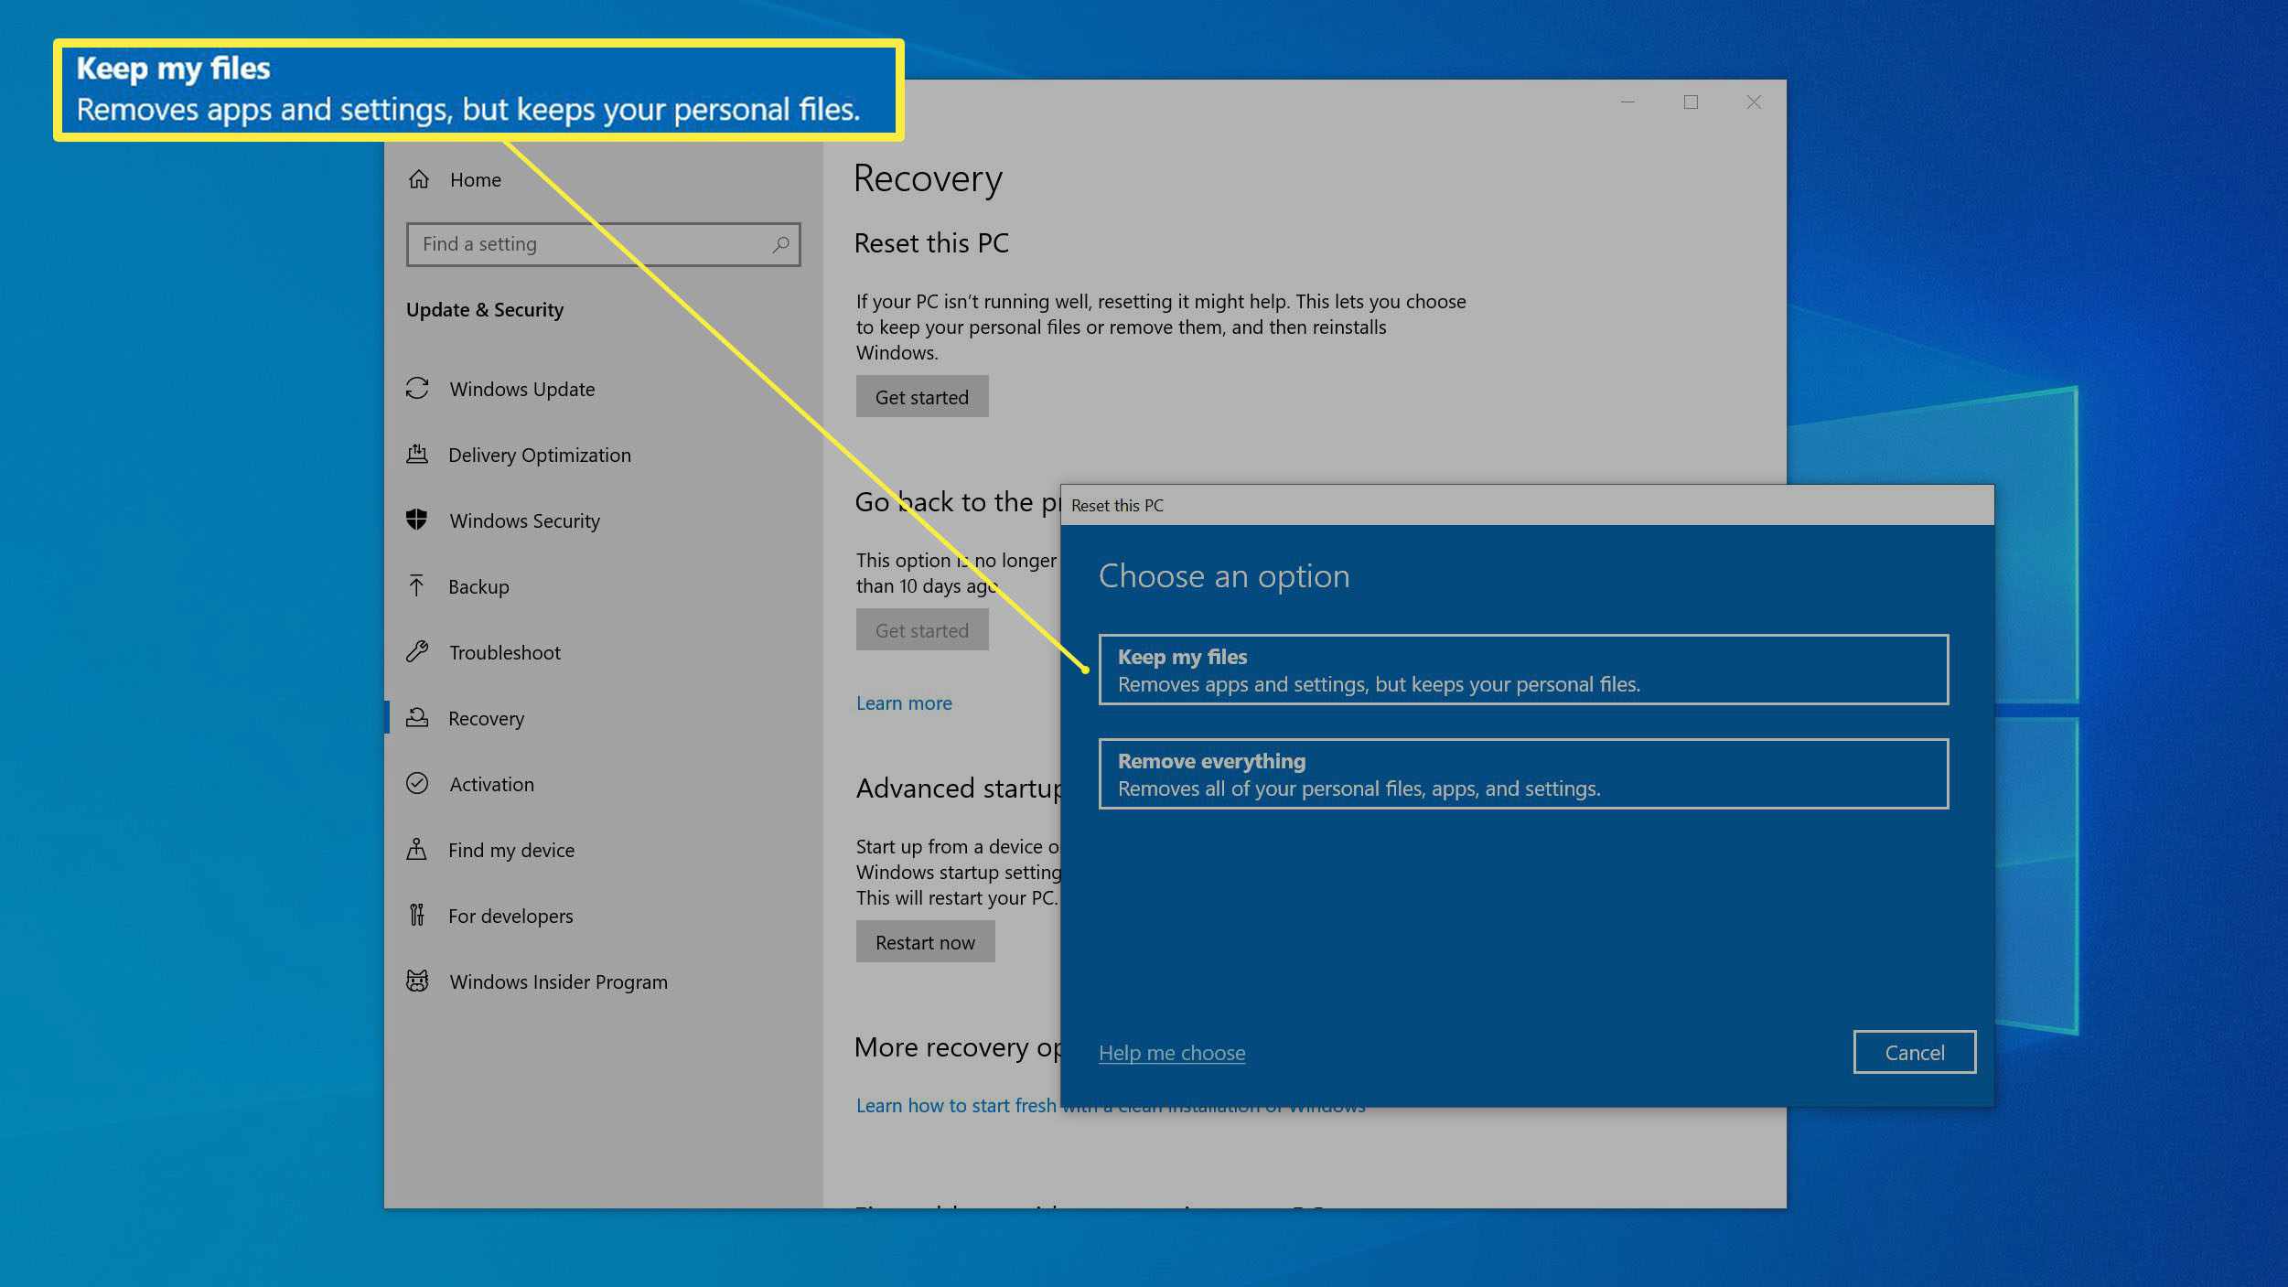Screen dimensions: 2288x1287
Task: Click the Find a setting search field
Action: coord(600,243)
